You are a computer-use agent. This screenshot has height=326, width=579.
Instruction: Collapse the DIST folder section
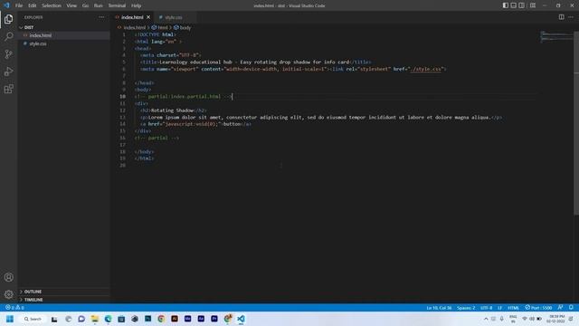click(x=29, y=27)
